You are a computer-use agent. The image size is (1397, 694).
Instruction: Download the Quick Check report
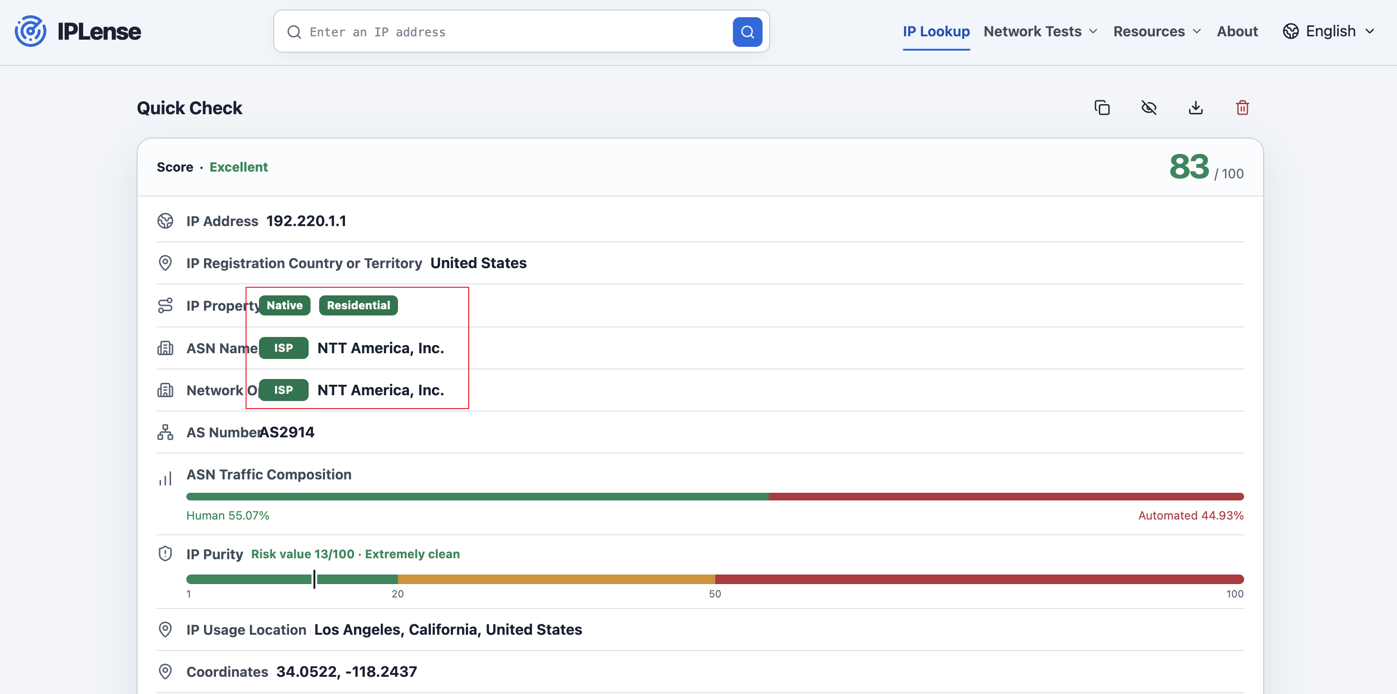1195,108
